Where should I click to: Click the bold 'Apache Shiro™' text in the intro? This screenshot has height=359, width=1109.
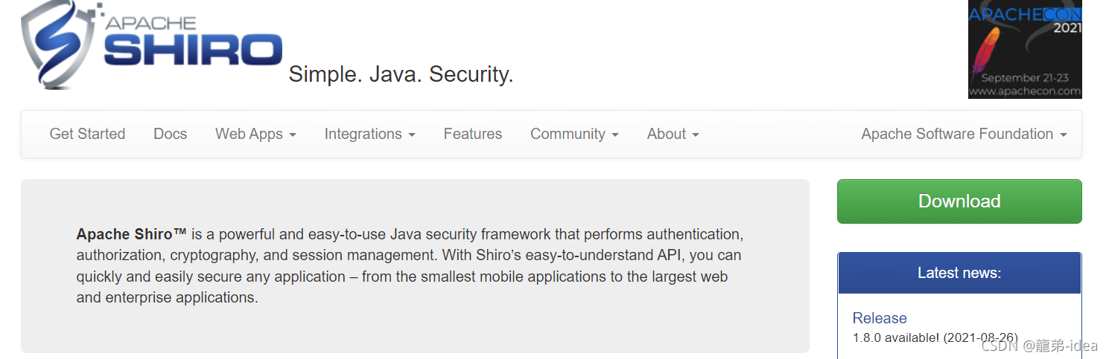coord(131,234)
